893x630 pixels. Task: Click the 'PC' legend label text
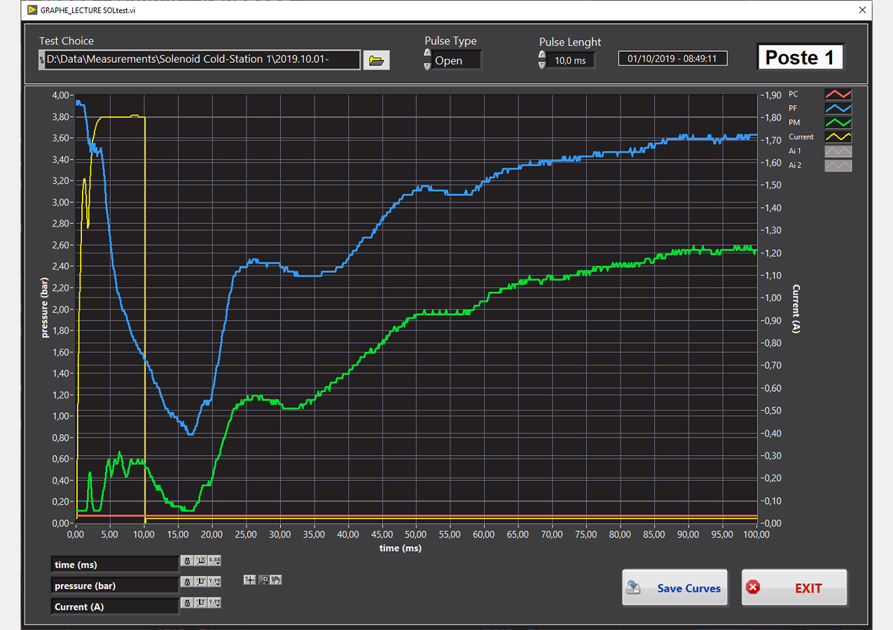[793, 94]
